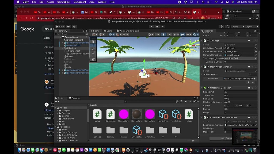Collapse the XR origin hierarchy item
Screen dimensions: 274x154
[63, 48]
